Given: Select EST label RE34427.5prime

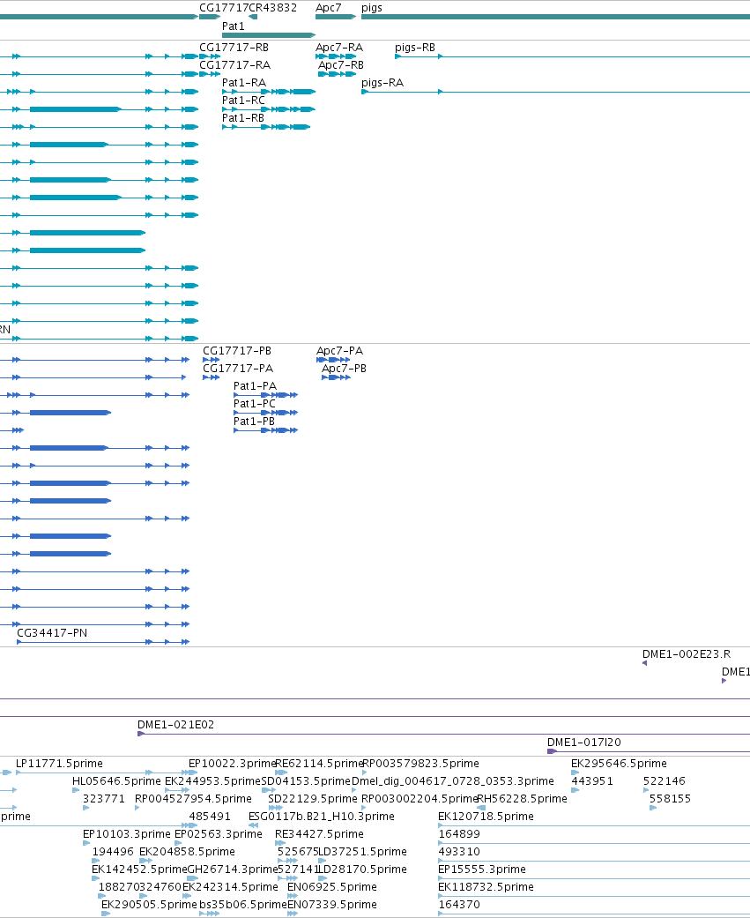Looking at the screenshot, I should point(319,833).
